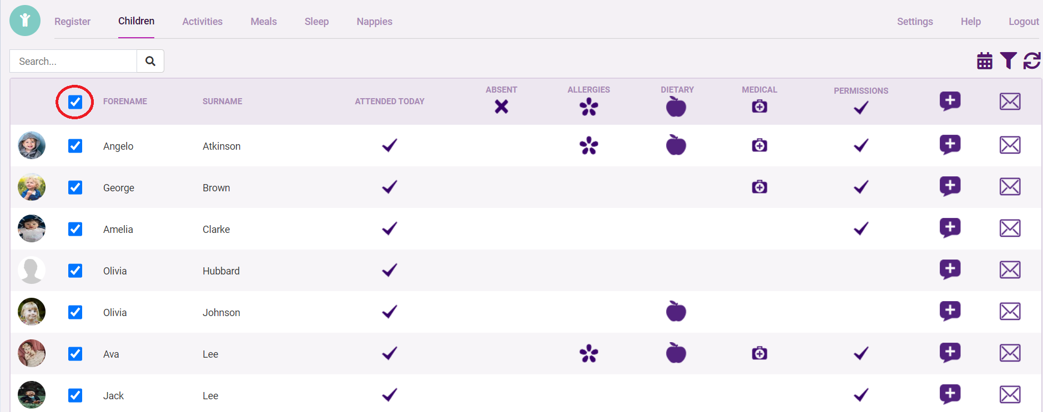This screenshot has height=412, width=1043.
Task: Deselect Olivia Hubbard's row checkbox
Action: (75, 271)
